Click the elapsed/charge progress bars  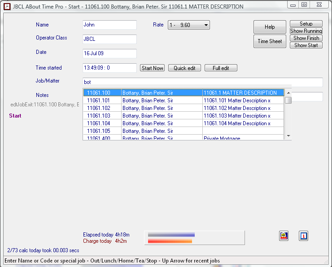pyautogui.click(x=194, y=238)
